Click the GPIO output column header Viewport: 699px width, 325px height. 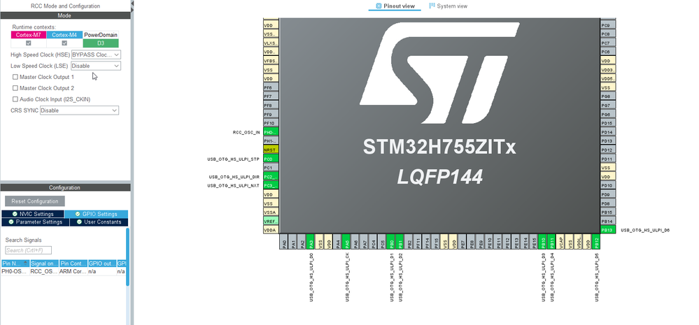pyautogui.click(x=102, y=263)
